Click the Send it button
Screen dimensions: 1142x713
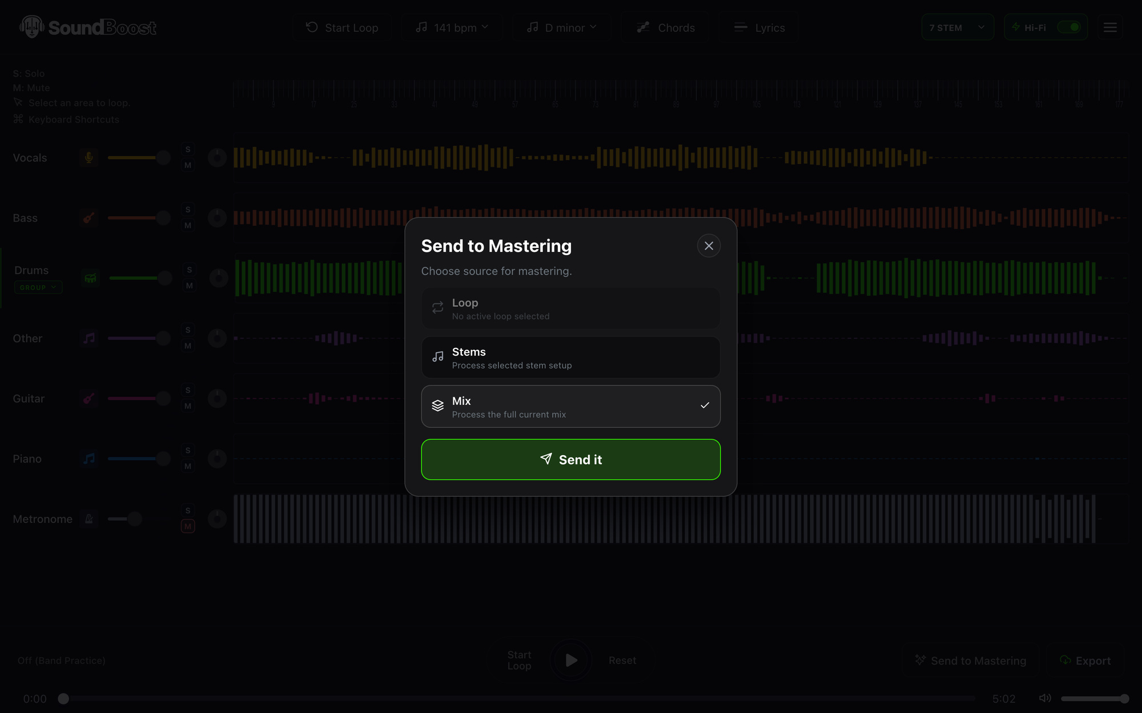click(x=570, y=459)
